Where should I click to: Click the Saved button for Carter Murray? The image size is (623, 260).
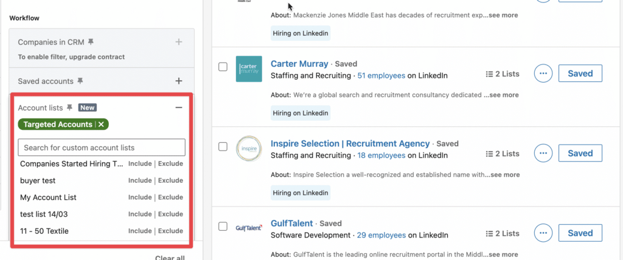pyautogui.click(x=580, y=74)
